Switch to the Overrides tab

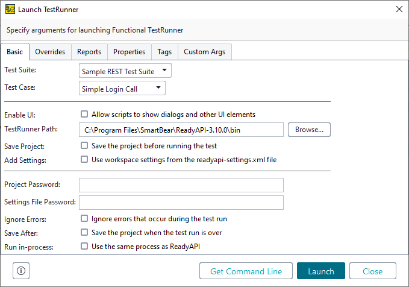click(50, 52)
